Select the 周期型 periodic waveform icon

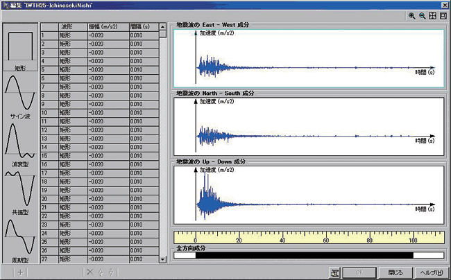pyautogui.click(x=21, y=236)
